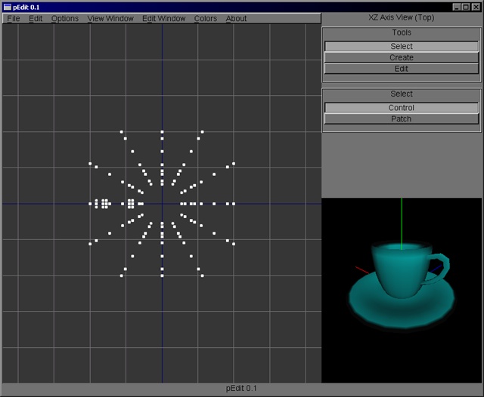
Task: Expand the Options menu
Action: [65, 18]
